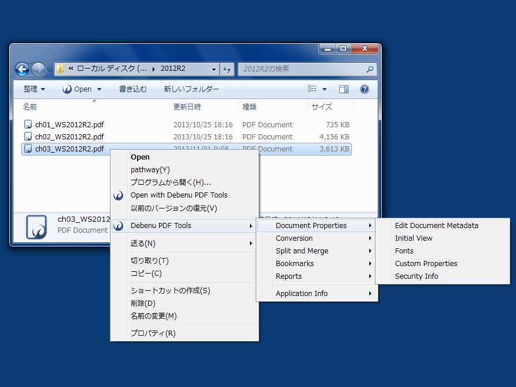Expand Bookmarks submenu
The width and height of the screenshot is (516, 387).
coord(317,264)
